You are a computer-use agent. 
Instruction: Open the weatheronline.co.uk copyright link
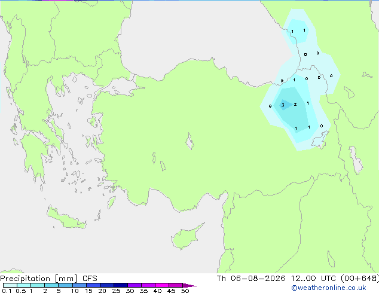click(328, 288)
